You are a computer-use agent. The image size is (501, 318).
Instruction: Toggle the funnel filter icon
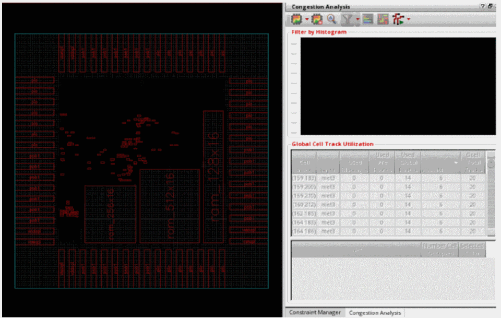click(347, 20)
